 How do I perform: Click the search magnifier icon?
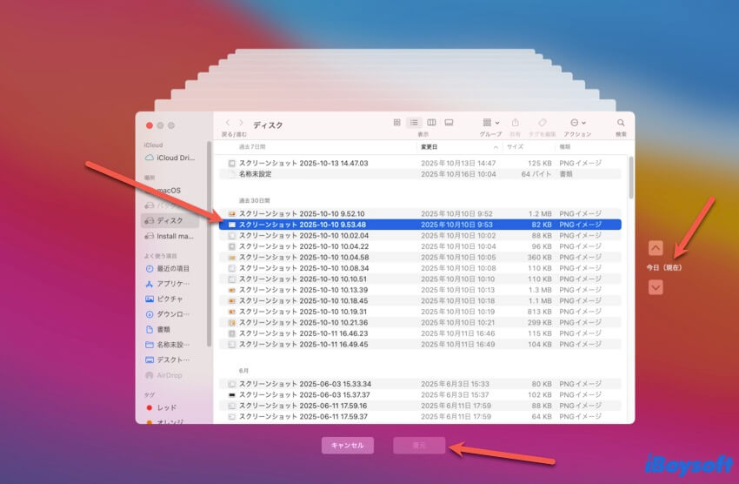(x=621, y=123)
